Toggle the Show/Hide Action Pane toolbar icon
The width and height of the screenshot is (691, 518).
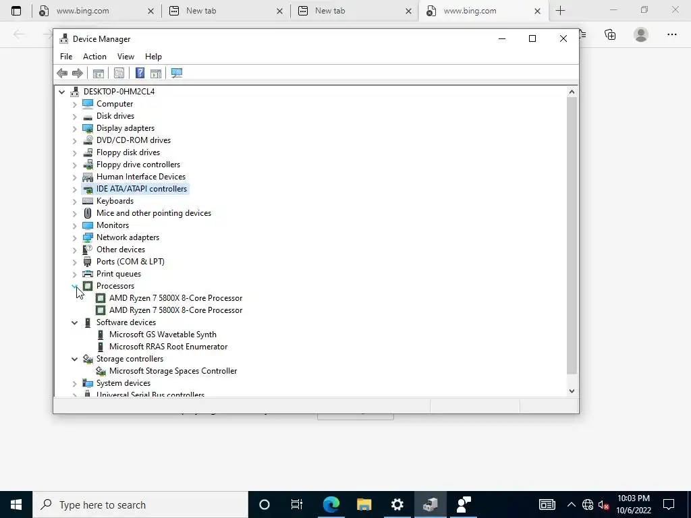pos(156,73)
